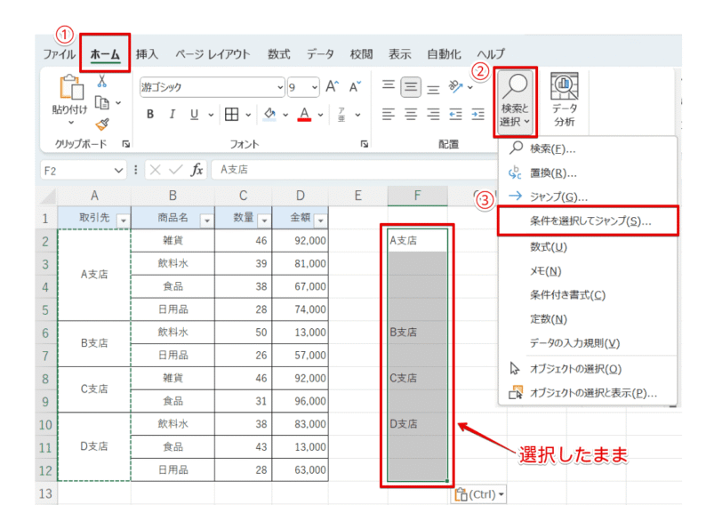
Task: Choose ジャンプ(G)... menu item
Action: click(588, 197)
